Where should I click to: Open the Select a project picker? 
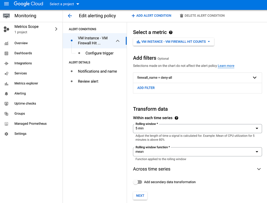pyautogui.click(x=64, y=4)
